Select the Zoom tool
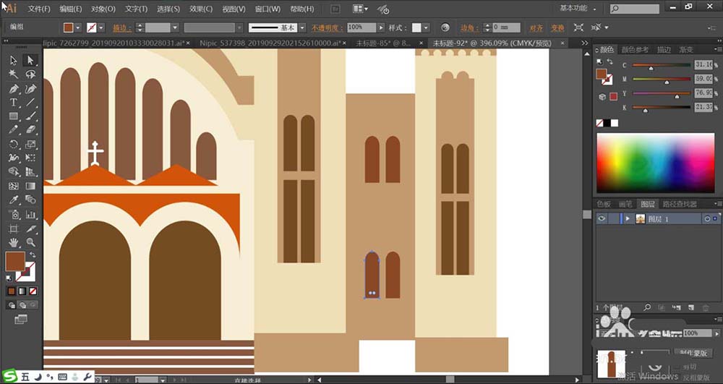This screenshot has height=384, width=723. (x=30, y=242)
